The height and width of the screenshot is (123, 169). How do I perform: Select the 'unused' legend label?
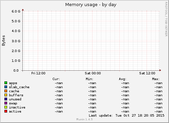[x=15, y=99]
